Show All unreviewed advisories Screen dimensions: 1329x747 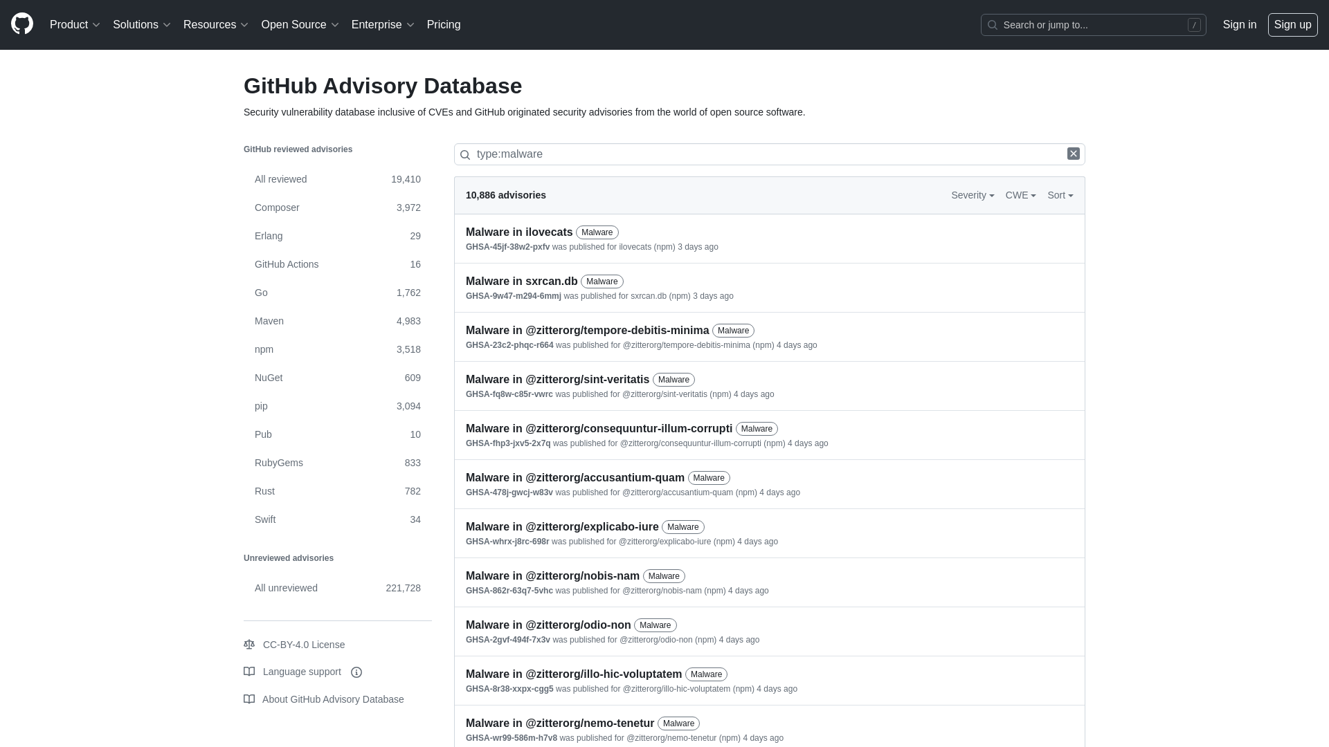pyautogui.click(x=338, y=588)
